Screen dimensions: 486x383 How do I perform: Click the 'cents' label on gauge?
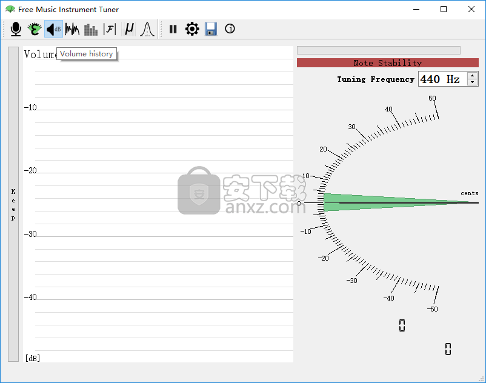click(x=469, y=193)
